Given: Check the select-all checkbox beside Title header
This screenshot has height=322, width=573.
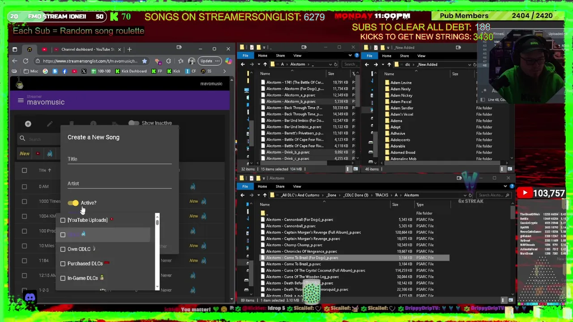Looking at the screenshot, I should (24, 170).
